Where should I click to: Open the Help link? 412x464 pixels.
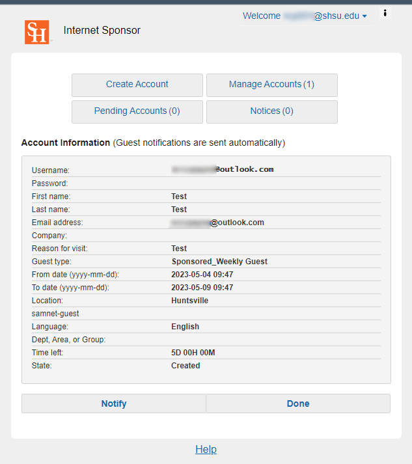pos(206,449)
